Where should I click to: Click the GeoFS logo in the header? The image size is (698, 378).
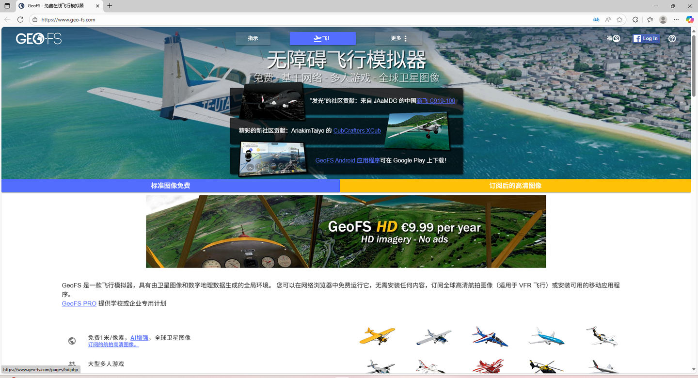(39, 39)
